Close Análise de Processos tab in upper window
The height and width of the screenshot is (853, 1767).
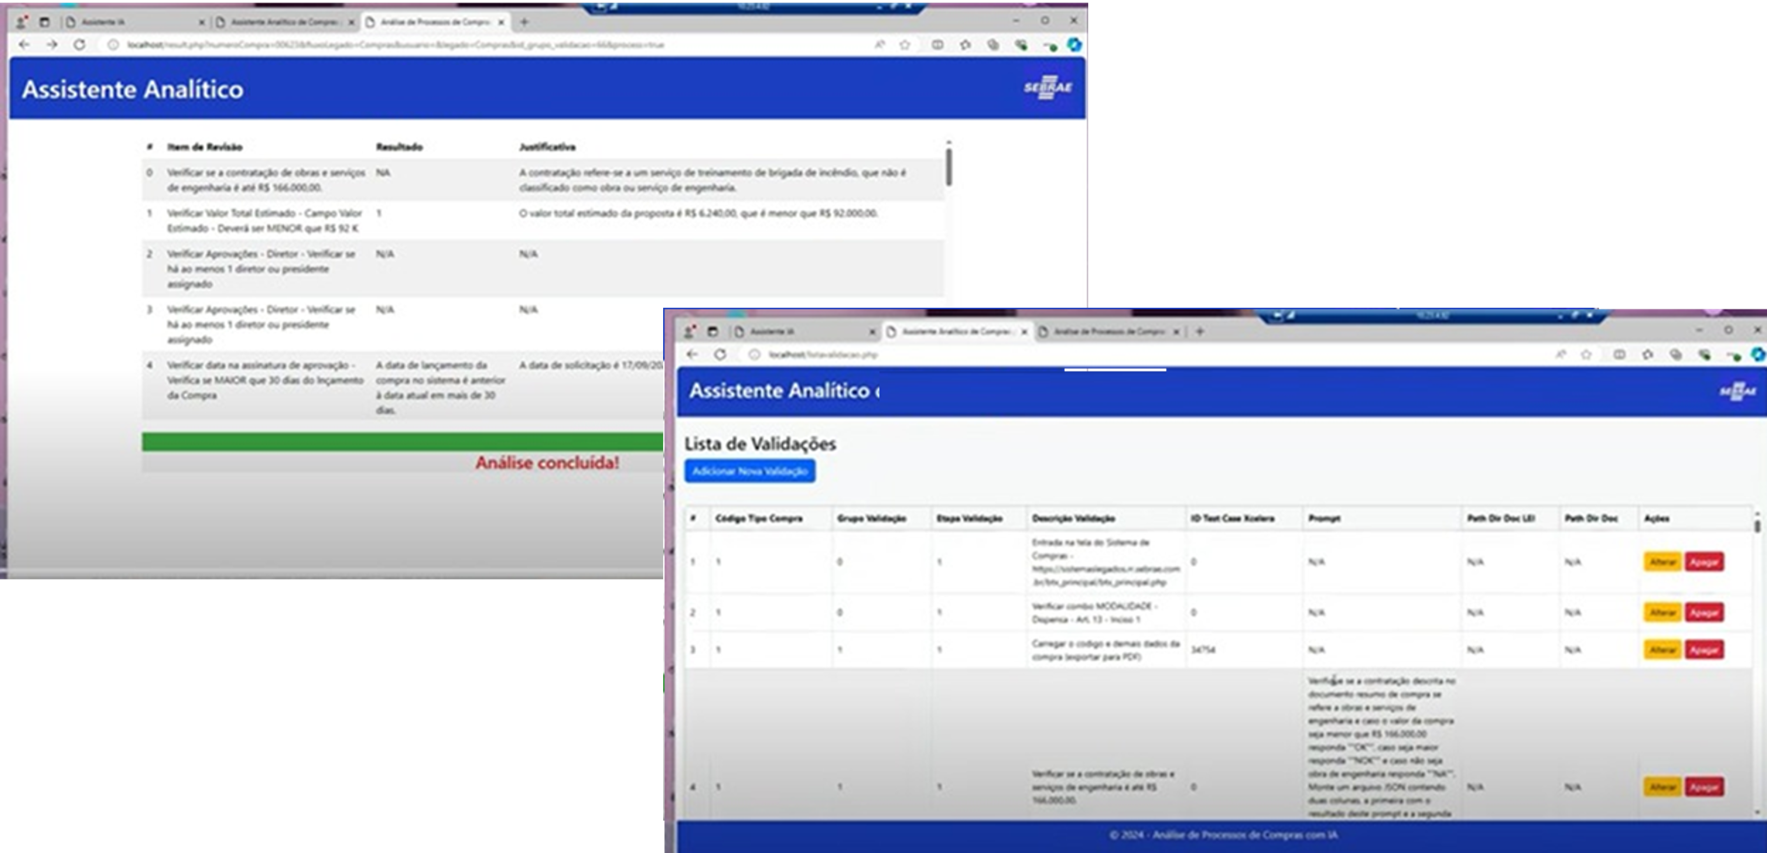click(502, 22)
